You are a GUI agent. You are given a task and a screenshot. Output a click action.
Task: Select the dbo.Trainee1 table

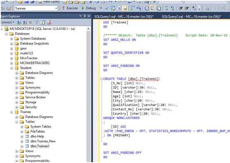tap(40, 146)
